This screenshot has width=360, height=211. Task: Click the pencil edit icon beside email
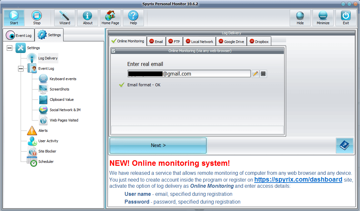[255, 74]
